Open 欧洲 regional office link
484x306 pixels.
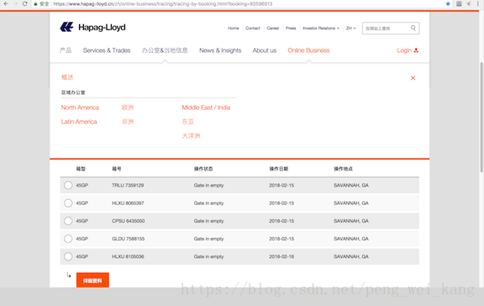[x=128, y=108]
